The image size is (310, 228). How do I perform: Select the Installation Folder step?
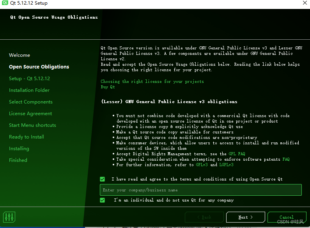coord(29,90)
